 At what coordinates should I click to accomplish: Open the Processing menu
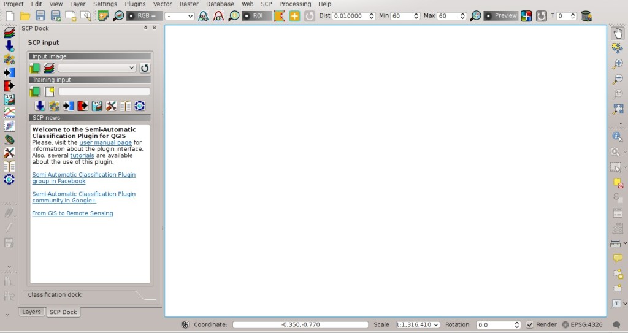(295, 4)
